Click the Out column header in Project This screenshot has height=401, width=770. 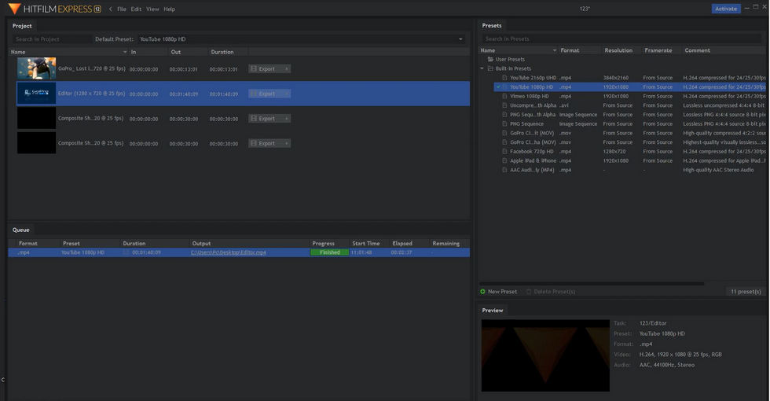(x=176, y=52)
